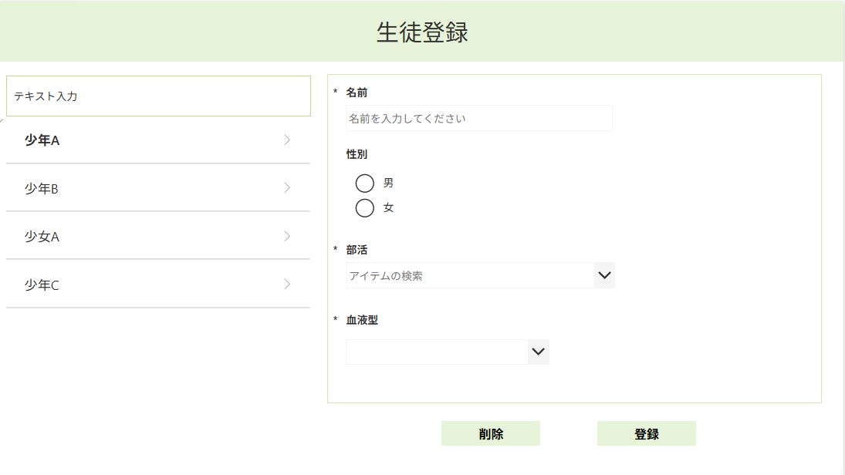Select the 少女A list entry

pyautogui.click(x=158, y=236)
